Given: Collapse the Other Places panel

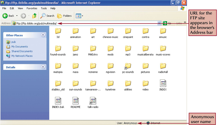Looking at the screenshot, I should [x=43, y=35].
